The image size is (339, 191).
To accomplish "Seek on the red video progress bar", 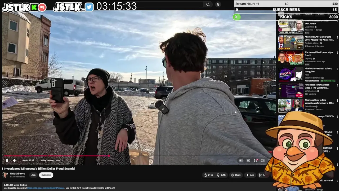I will pyautogui.click(x=56, y=156).
